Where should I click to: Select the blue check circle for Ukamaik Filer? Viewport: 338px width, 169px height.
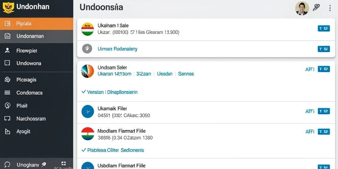[88, 112]
